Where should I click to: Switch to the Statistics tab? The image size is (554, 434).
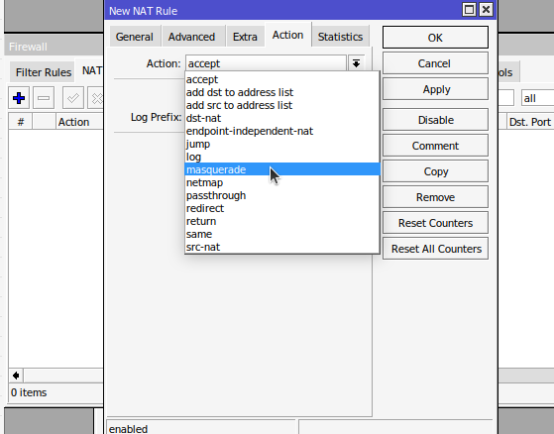(340, 37)
